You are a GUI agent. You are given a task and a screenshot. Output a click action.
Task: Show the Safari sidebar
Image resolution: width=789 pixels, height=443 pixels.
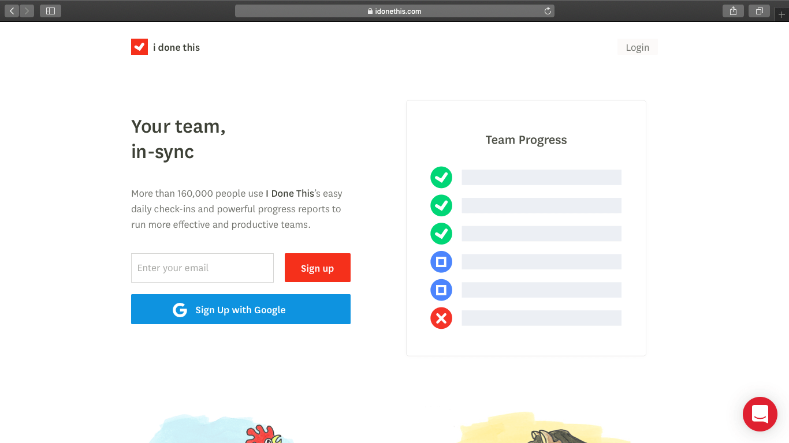[50, 11]
